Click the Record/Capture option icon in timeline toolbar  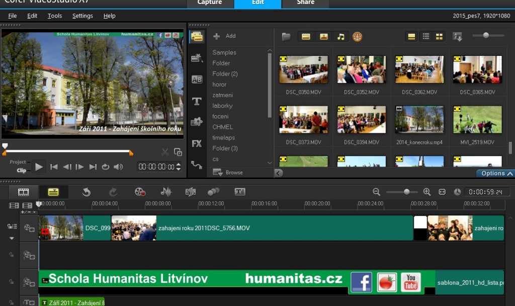click(140, 192)
